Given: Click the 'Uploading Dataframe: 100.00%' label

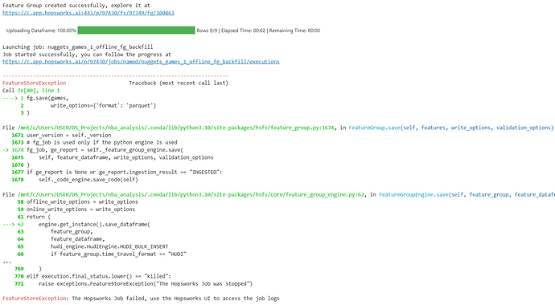Looking at the screenshot, I should 41,31.
